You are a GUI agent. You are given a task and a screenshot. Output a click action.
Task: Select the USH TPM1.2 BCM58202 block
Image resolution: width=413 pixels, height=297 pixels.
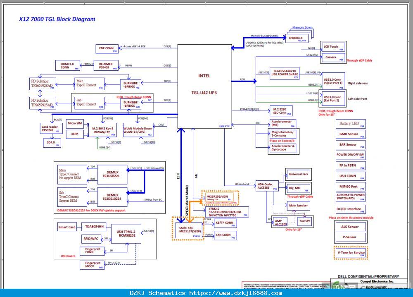[126, 234]
